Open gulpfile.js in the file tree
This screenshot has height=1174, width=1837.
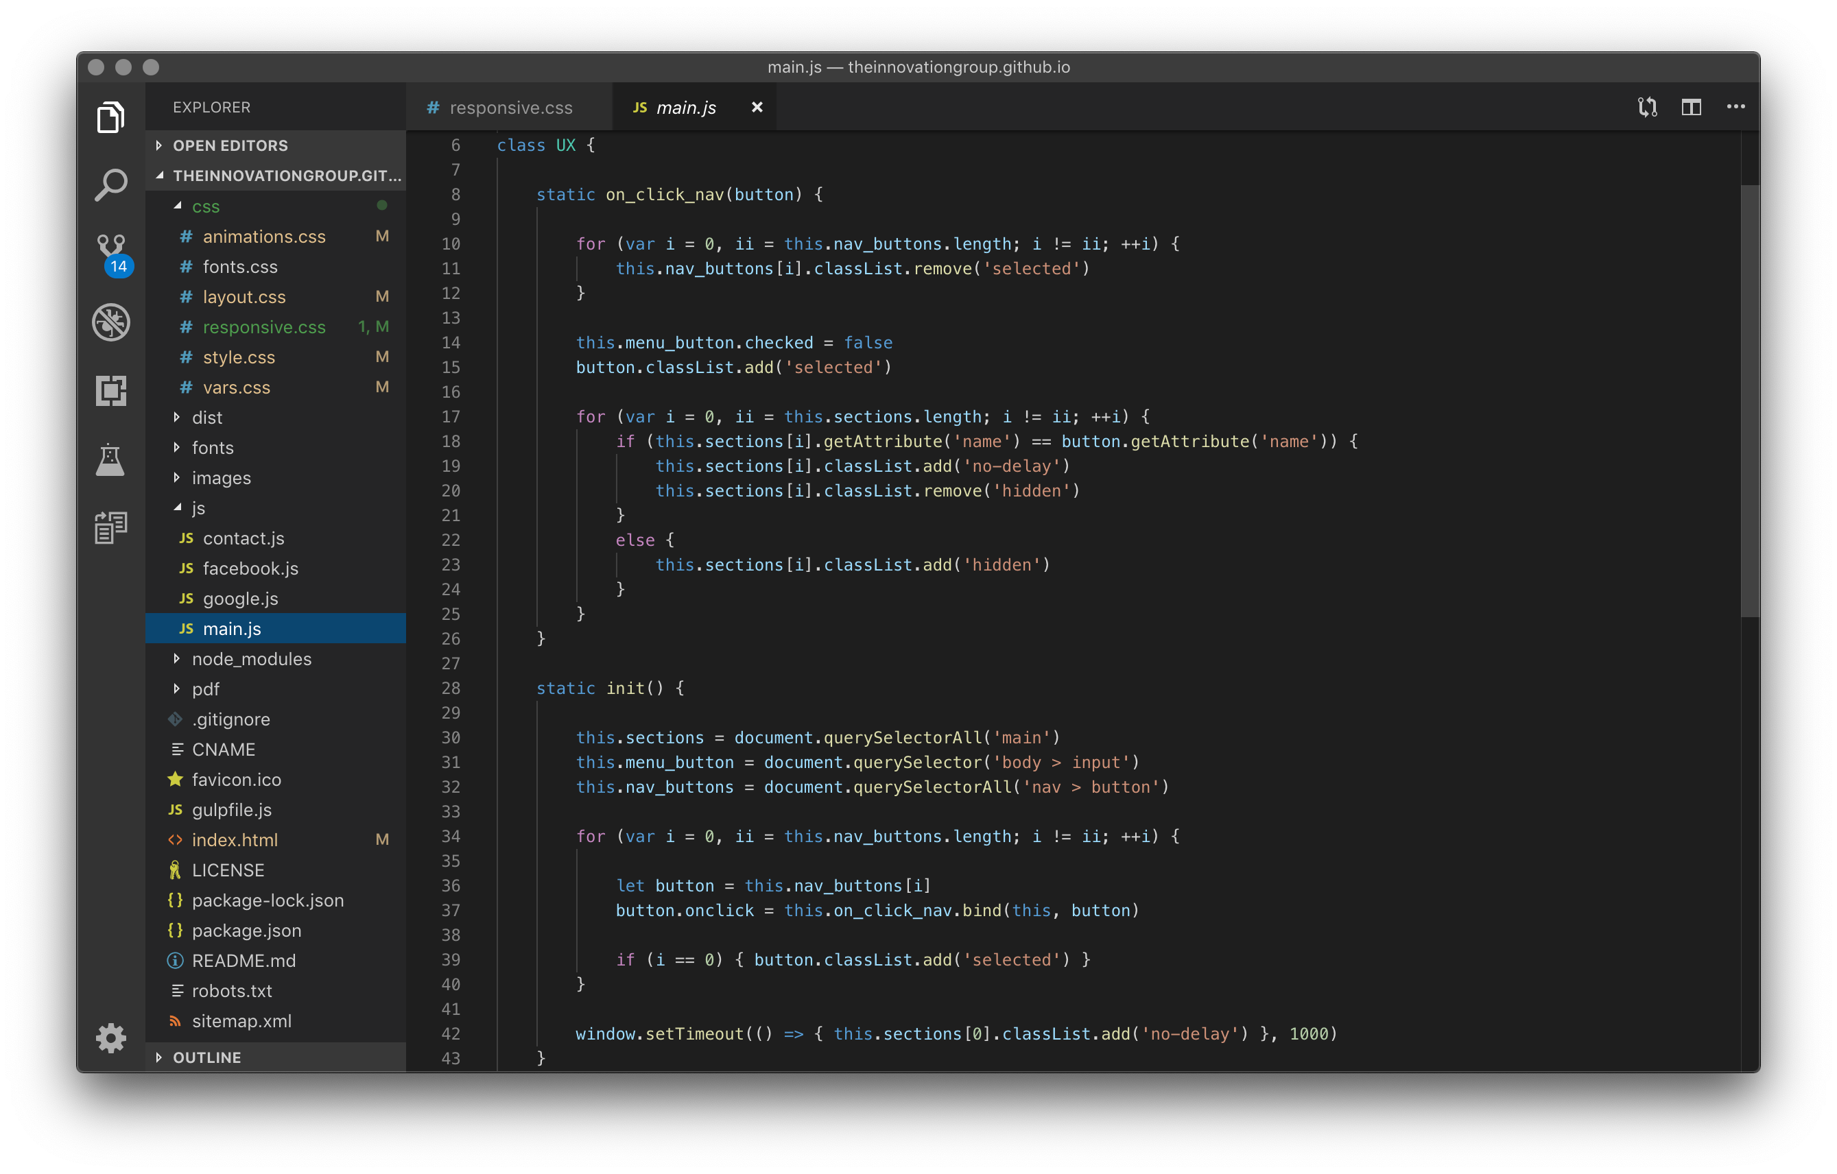[x=231, y=810]
